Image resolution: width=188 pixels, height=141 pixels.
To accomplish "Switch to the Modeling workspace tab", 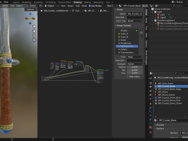I will tap(27, 2).
